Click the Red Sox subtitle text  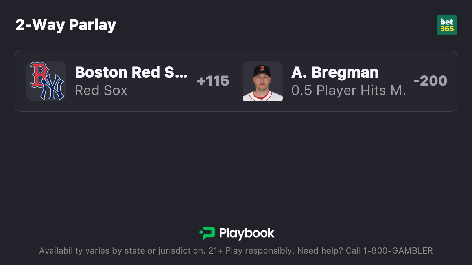pos(101,90)
